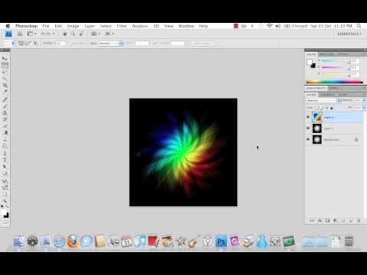Screen dimensions: 367x275
Task: Select the Crop tool
Action: coord(5,85)
